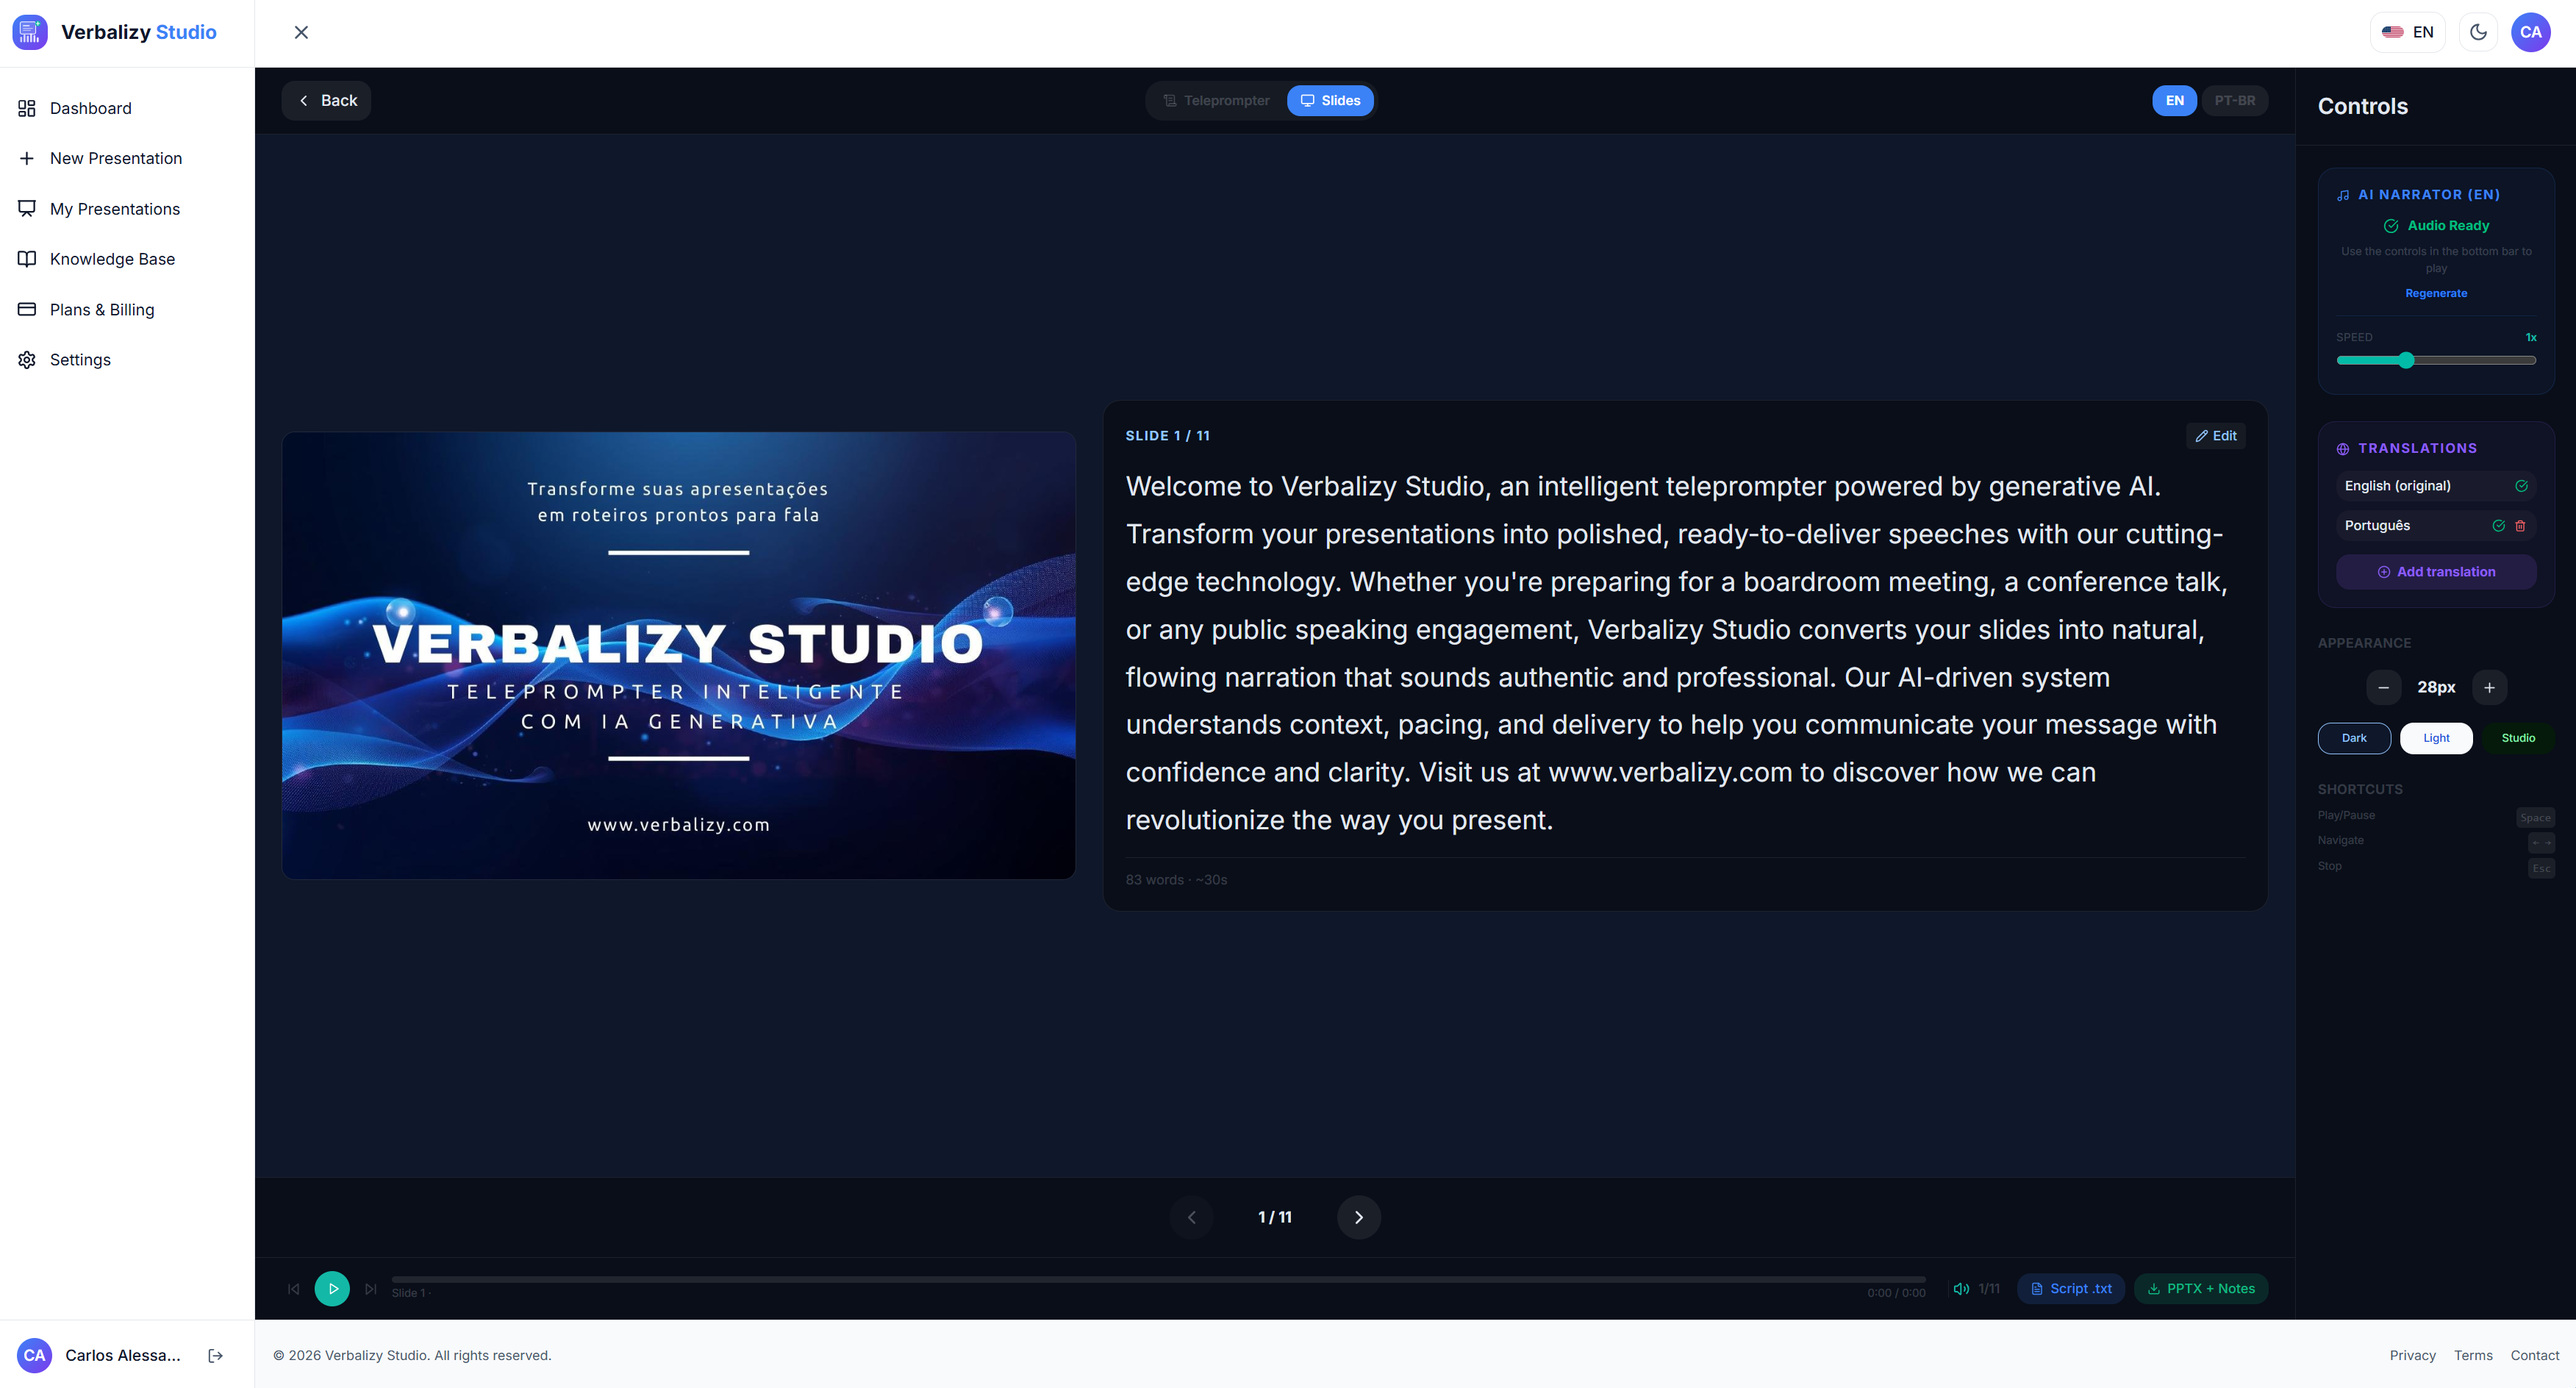Open the Knowledge Base page

(x=127, y=259)
